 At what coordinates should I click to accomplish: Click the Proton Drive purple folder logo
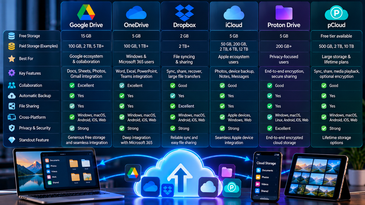(284, 12)
